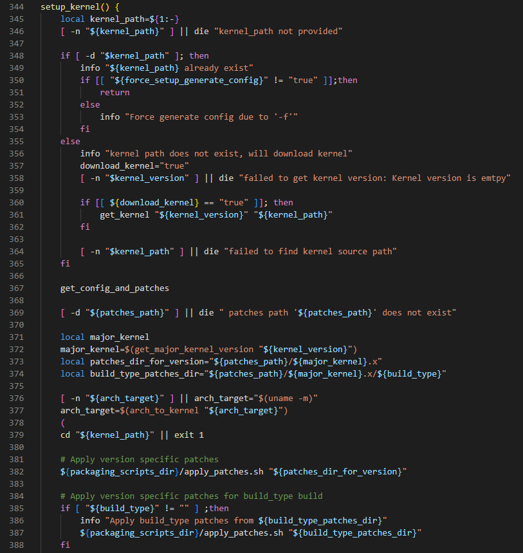Click line number 364 in the gutter
This screenshot has width=523, height=553.
(x=17, y=251)
